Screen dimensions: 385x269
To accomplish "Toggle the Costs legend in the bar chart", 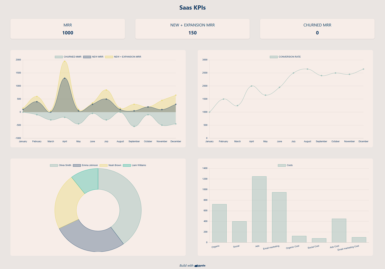I will pos(285,165).
